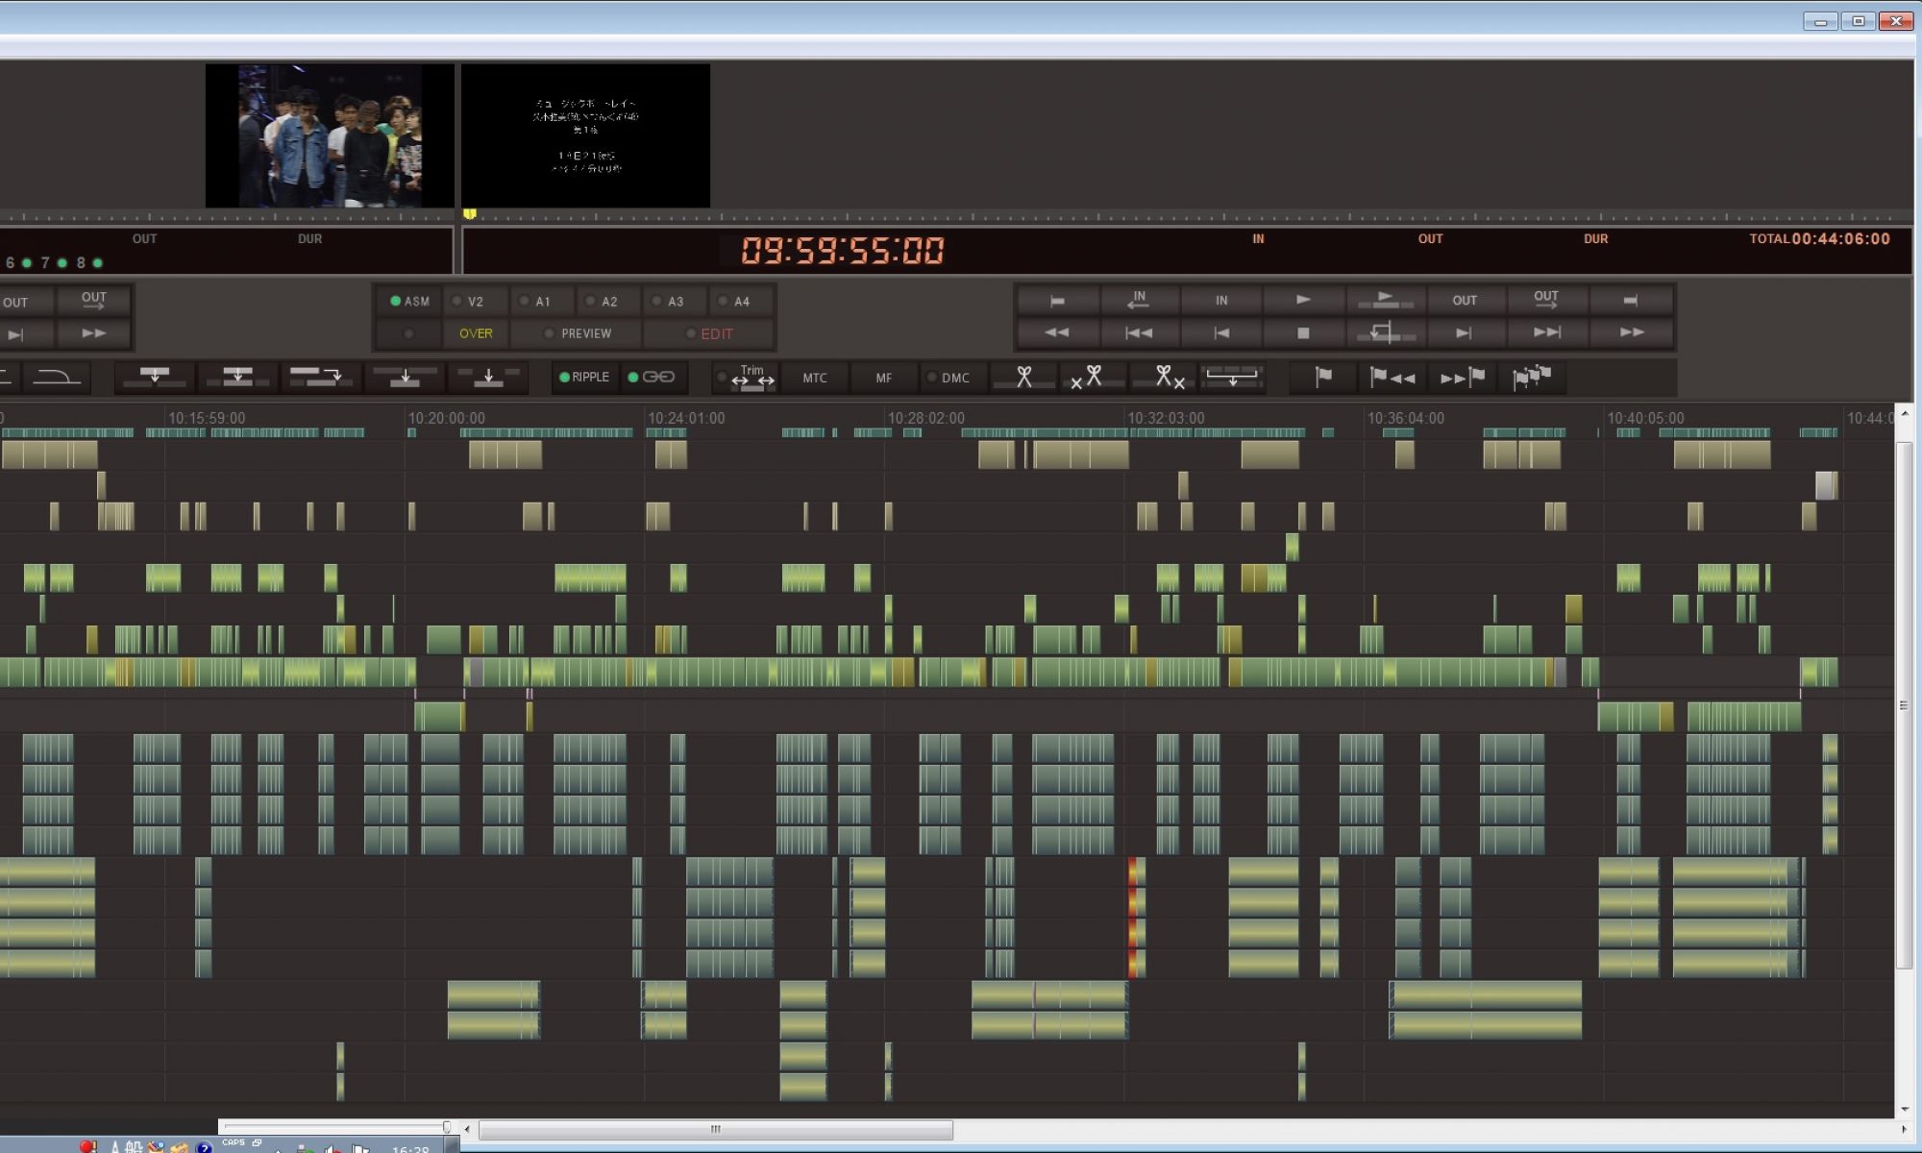Click the MF button

(x=884, y=378)
